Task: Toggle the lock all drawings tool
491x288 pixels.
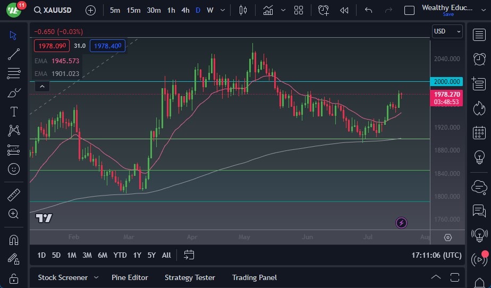Action: pos(14,278)
